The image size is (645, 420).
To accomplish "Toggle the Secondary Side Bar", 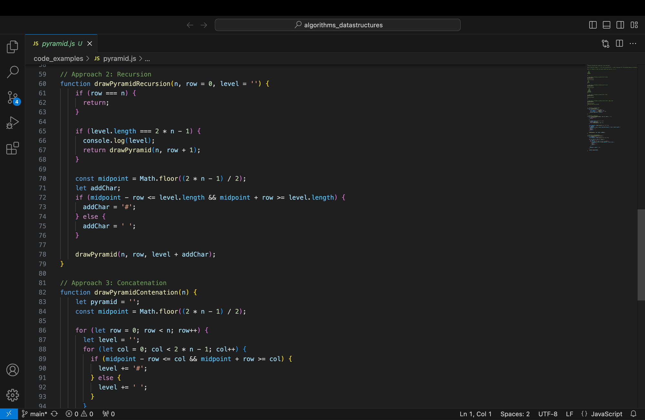I will tap(620, 25).
